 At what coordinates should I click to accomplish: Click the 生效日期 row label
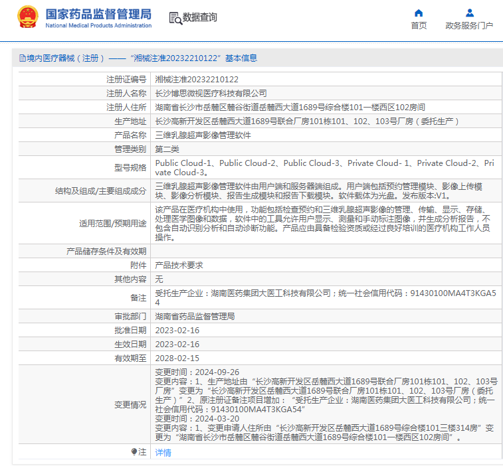click(130, 345)
